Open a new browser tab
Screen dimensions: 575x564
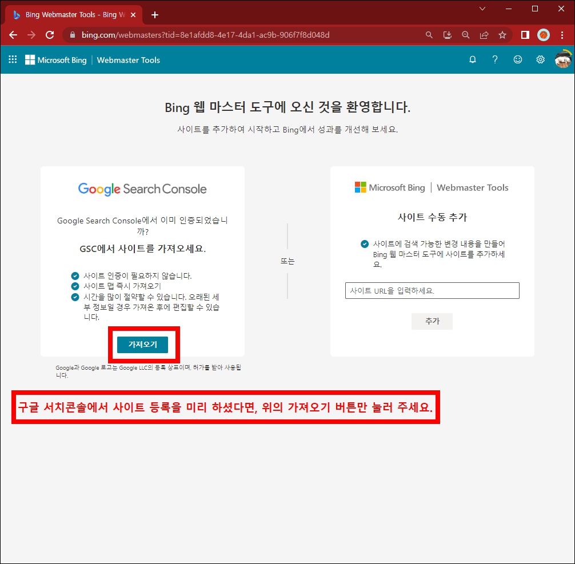click(154, 15)
